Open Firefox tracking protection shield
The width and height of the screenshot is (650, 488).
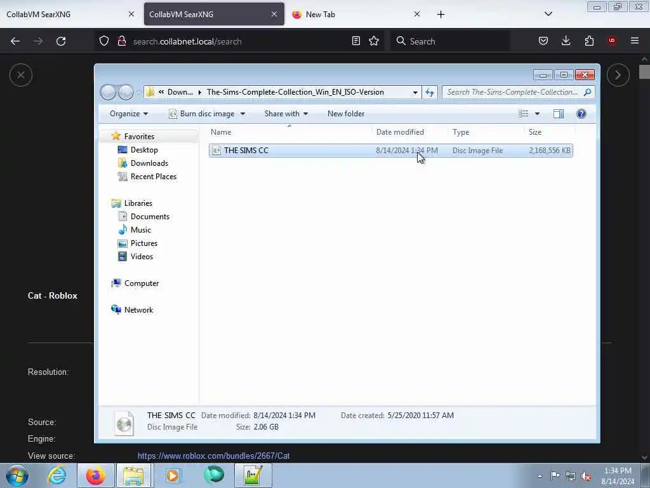pos(104,41)
